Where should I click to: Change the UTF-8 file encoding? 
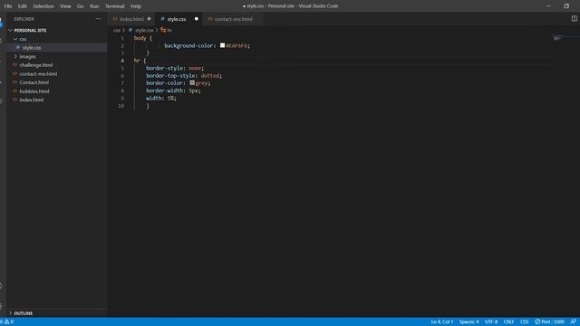pos(491,321)
